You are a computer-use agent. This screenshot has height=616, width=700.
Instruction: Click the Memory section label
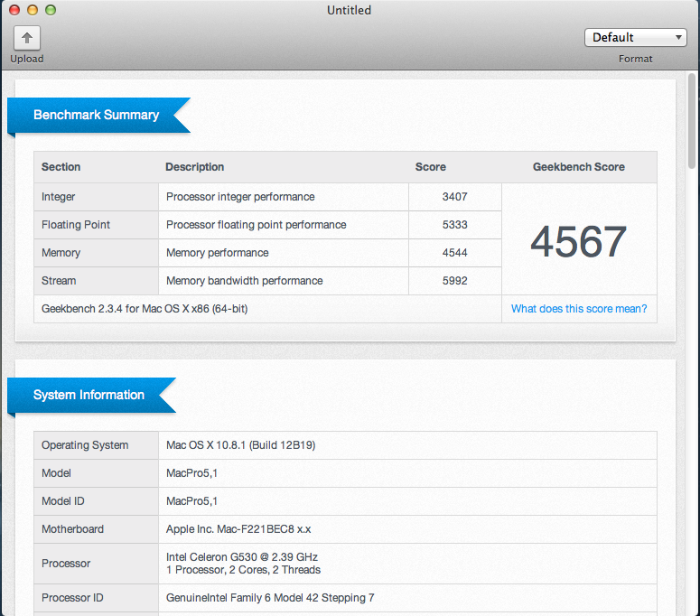click(61, 253)
